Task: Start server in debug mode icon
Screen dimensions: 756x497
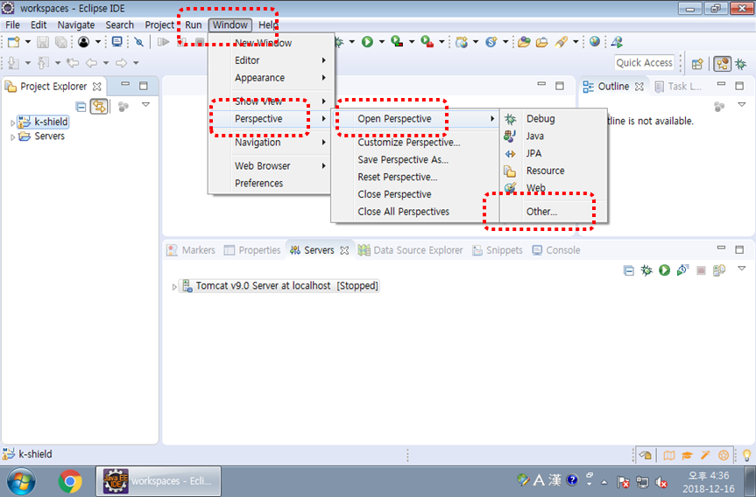Action: 646,270
